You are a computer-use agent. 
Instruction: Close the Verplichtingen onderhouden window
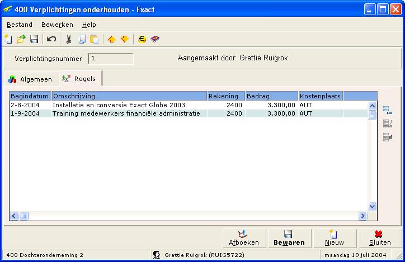coord(395,9)
